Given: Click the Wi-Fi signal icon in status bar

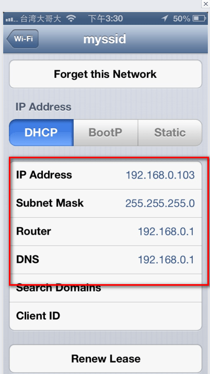Looking at the screenshot, I should [x=71, y=18].
